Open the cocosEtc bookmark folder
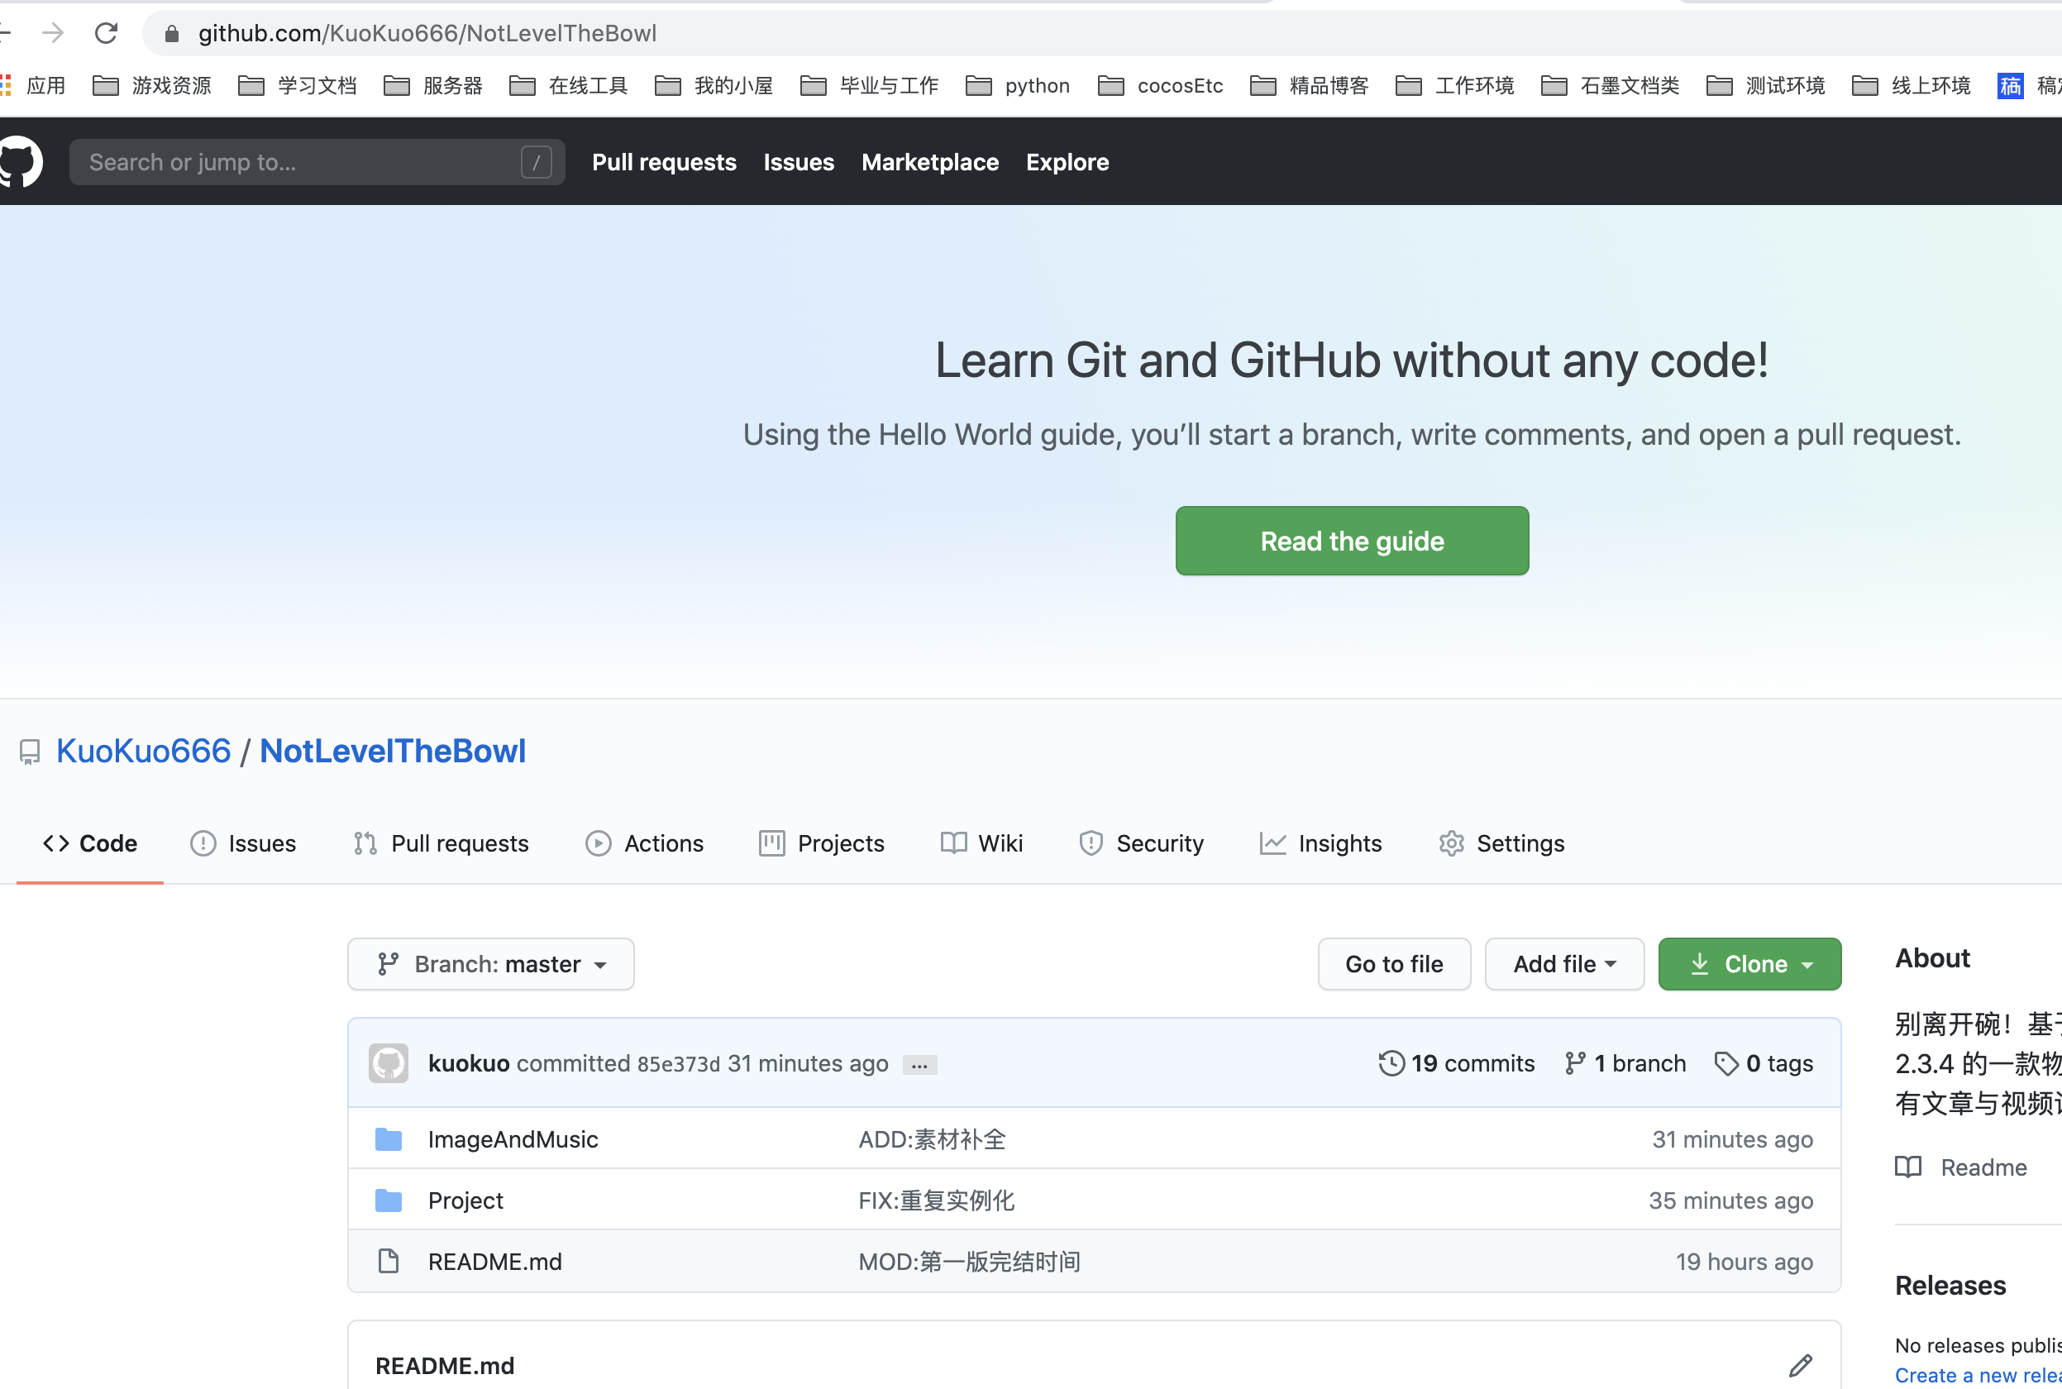The height and width of the screenshot is (1389, 2062). (1160, 86)
